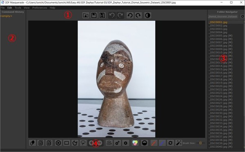This screenshot has height=152, width=245.
Task: Click the save and next image icon
Action: 102,15
